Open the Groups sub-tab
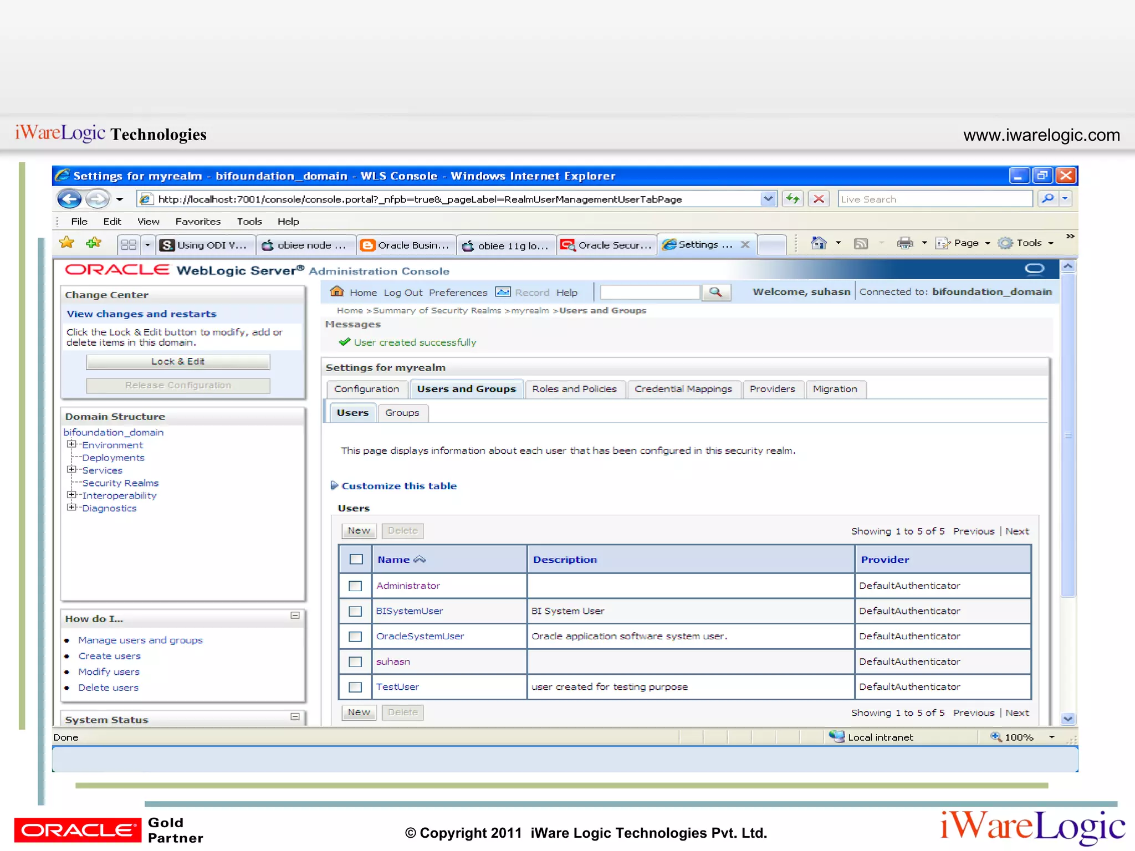The height and width of the screenshot is (851, 1135). click(402, 413)
